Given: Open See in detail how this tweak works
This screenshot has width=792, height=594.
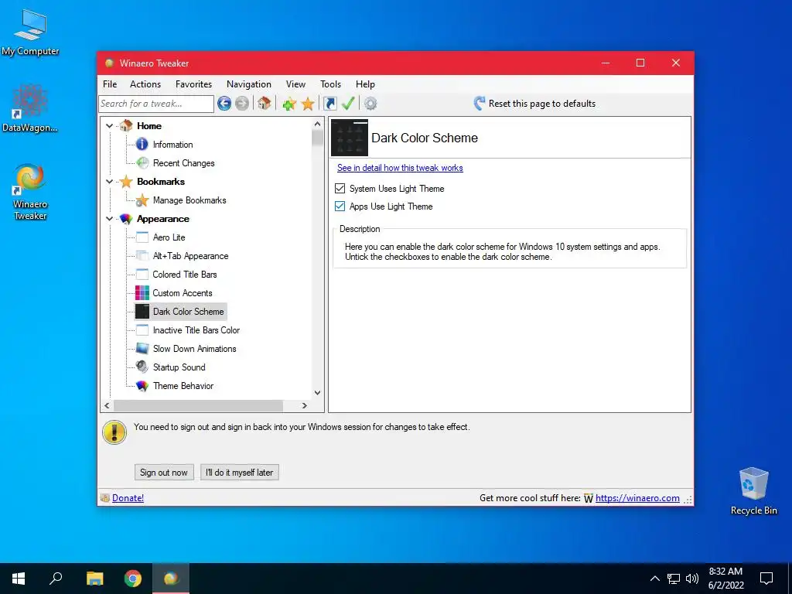Looking at the screenshot, I should coord(400,168).
